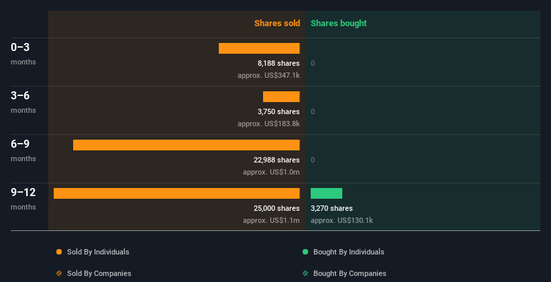Click the orange bar for 9–12 months
The image size is (551, 282).
pyautogui.click(x=177, y=193)
